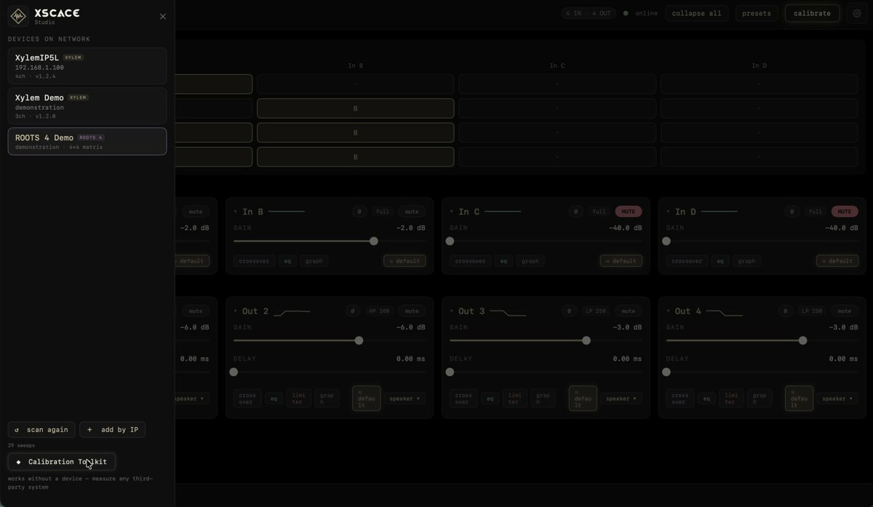Toggle the 'full' range button on In D
This screenshot has height=507, width=873.
(816, 212)
